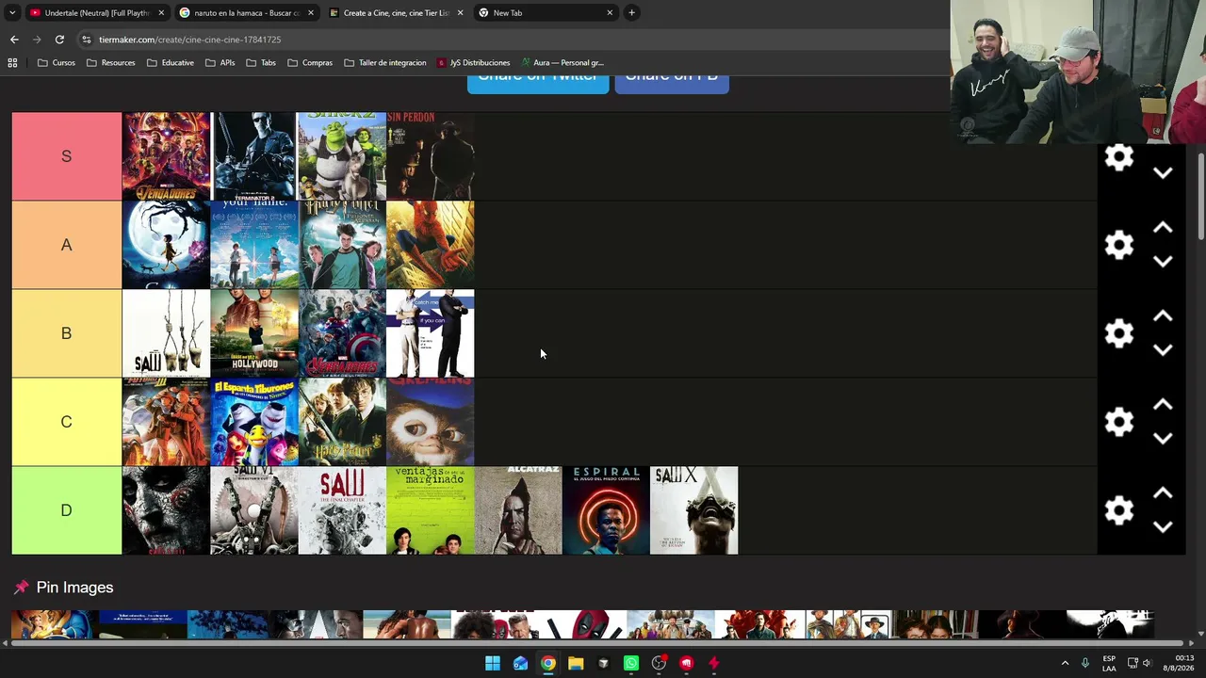Move tier B row up
The image size is (1206, 678).
pos(1163,316)
